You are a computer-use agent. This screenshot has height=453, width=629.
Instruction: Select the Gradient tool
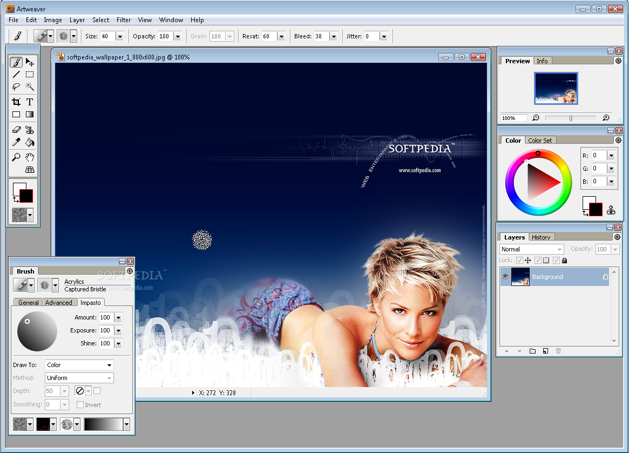tap(30, 115)
